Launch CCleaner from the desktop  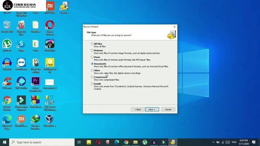(7, 83)
